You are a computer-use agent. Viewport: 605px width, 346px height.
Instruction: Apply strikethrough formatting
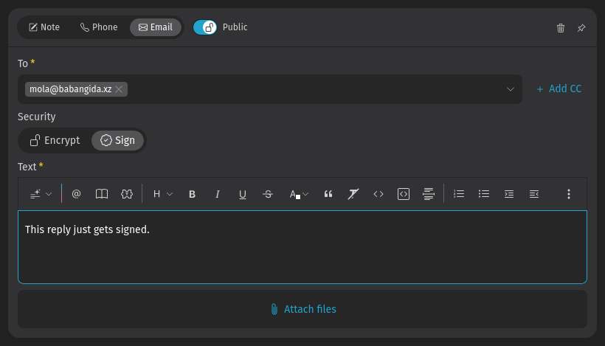coord(267,194)
